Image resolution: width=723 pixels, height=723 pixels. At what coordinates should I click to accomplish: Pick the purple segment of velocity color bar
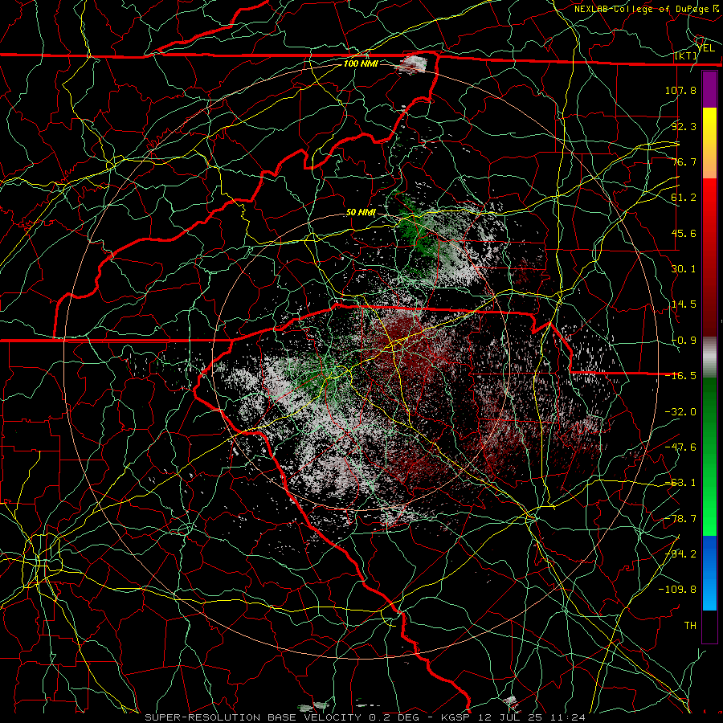click(x=709, y=89)
